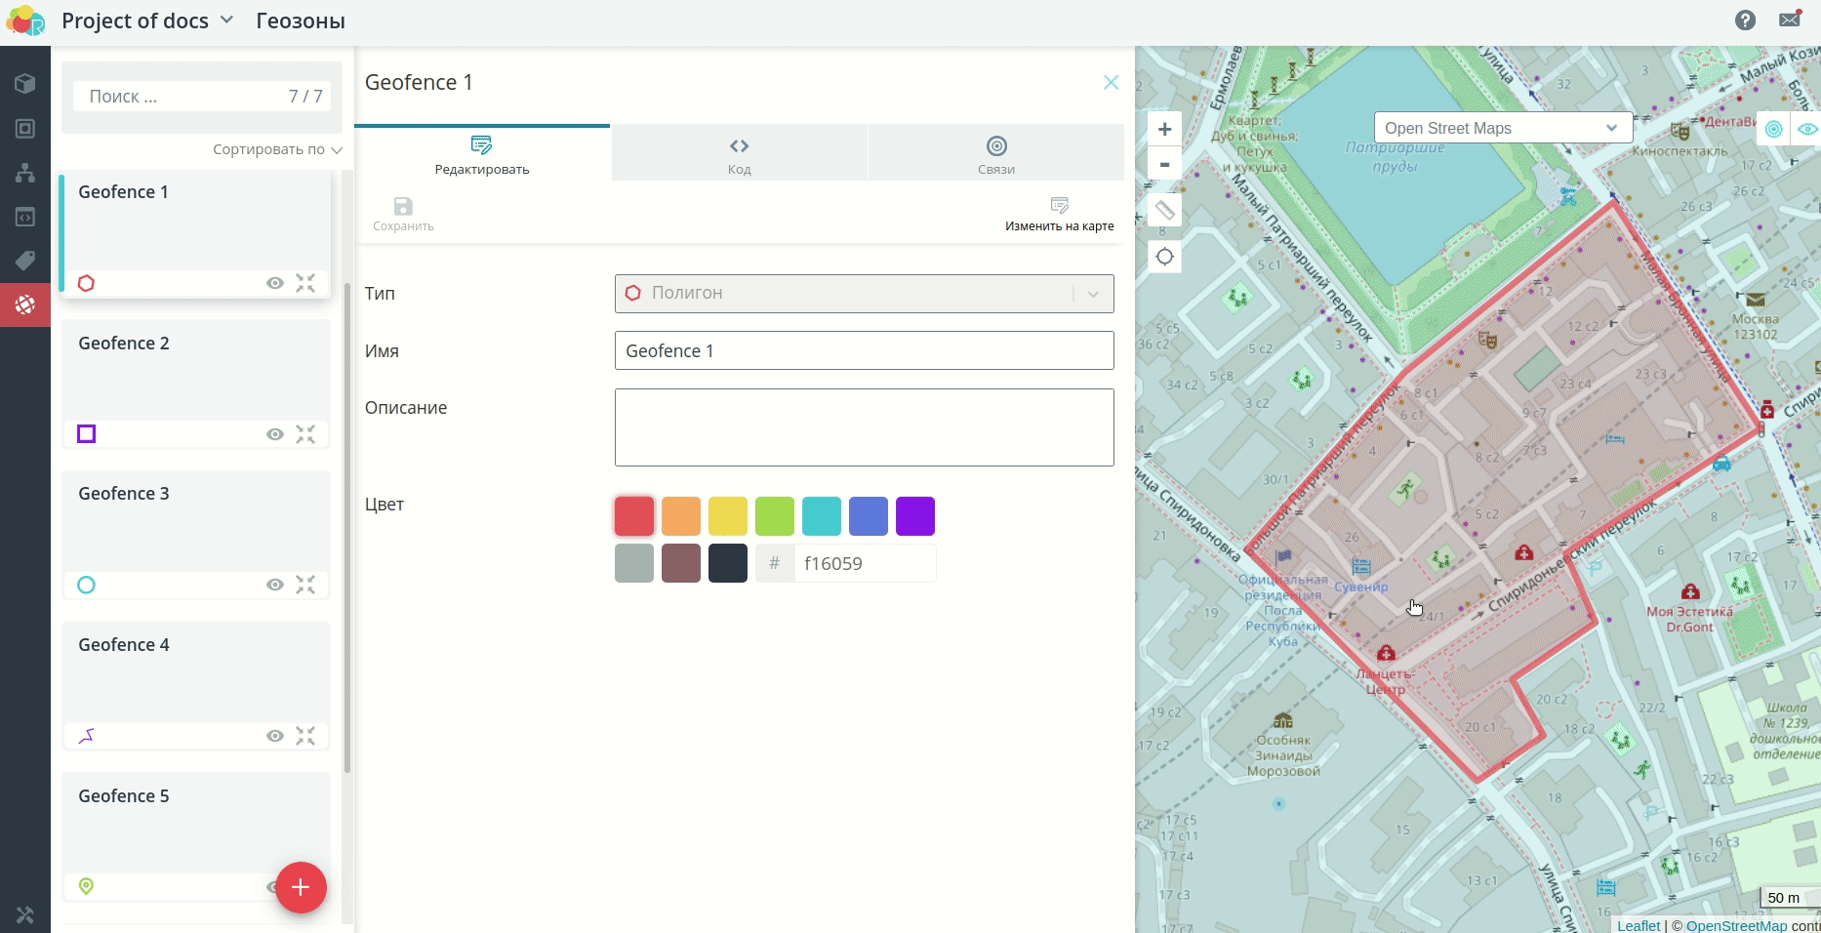1821x933 pixels.
Task: Select the Geofence 5 list card
Action: (196, 836)
